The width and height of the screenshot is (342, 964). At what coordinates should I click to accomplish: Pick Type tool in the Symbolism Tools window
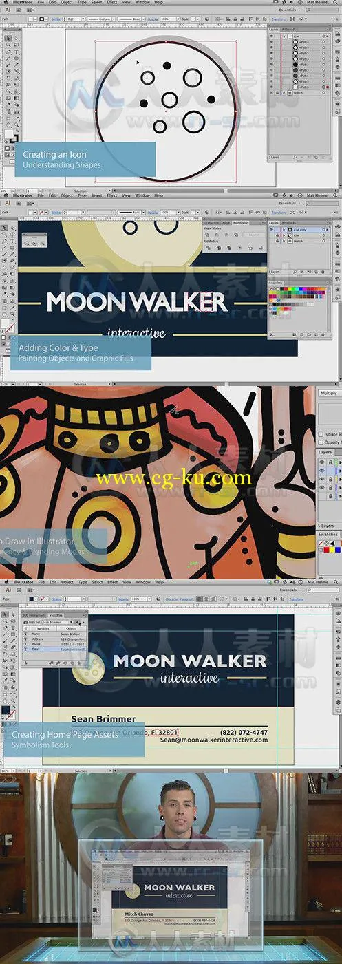(13, 628)
